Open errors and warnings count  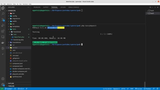point(21,89)
